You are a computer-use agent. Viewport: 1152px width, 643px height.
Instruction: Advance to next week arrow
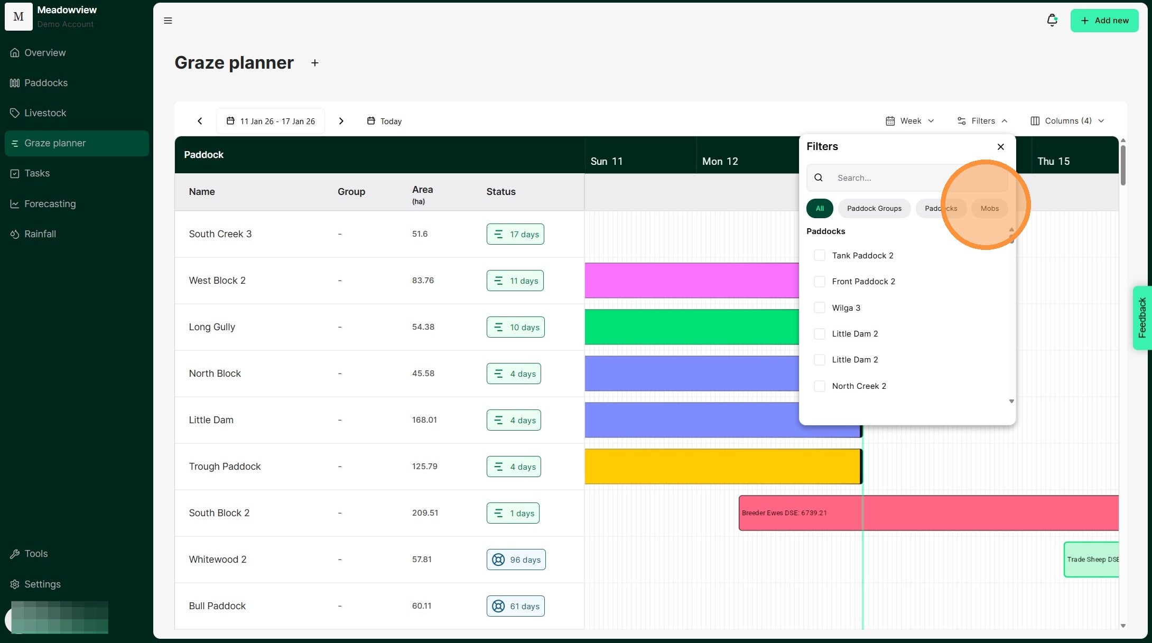click(x=341, y=121)
